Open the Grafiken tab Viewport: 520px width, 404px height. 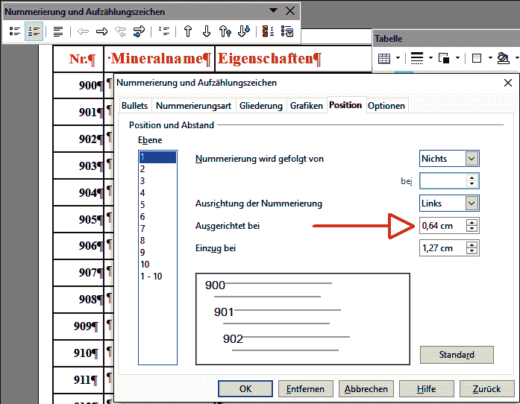click(307, 106)
